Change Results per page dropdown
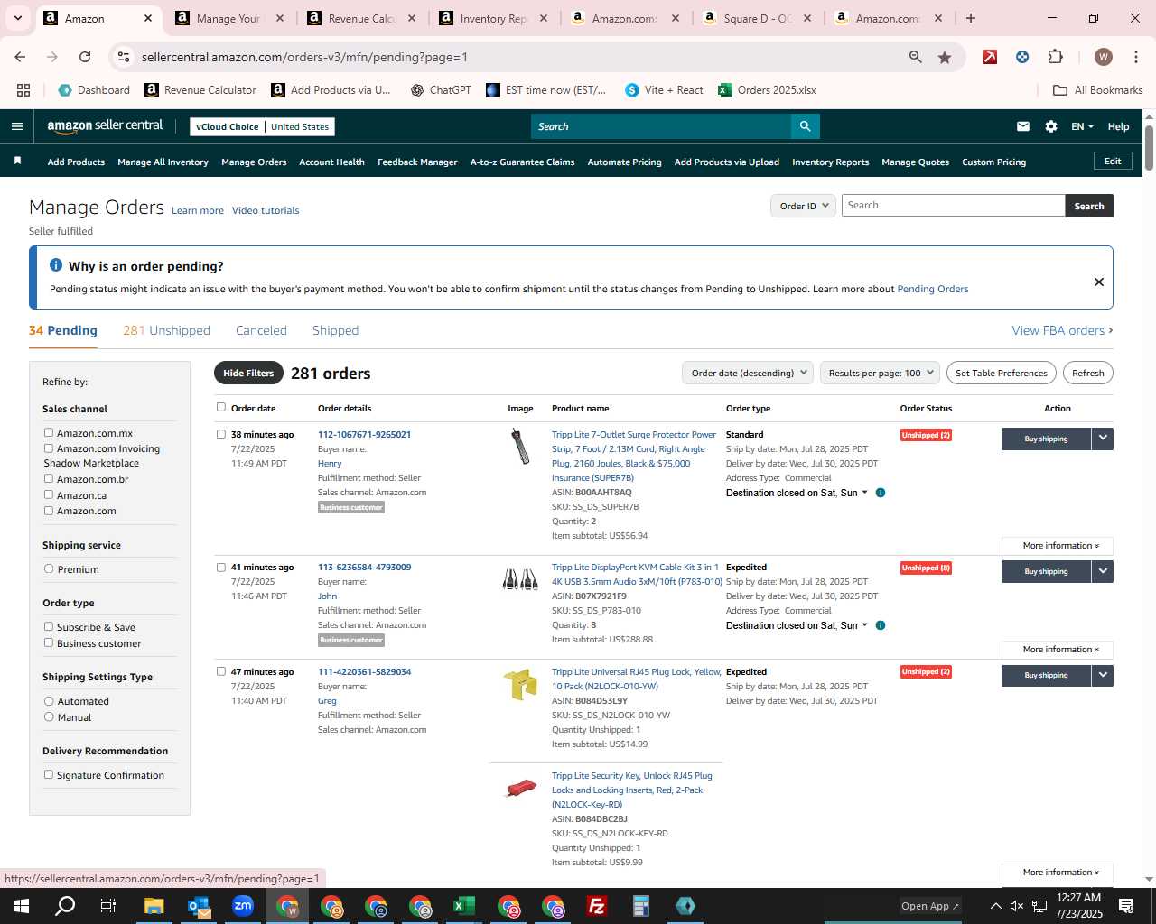The height and width of the screenshot is (924, 1156). click(881, 373)
